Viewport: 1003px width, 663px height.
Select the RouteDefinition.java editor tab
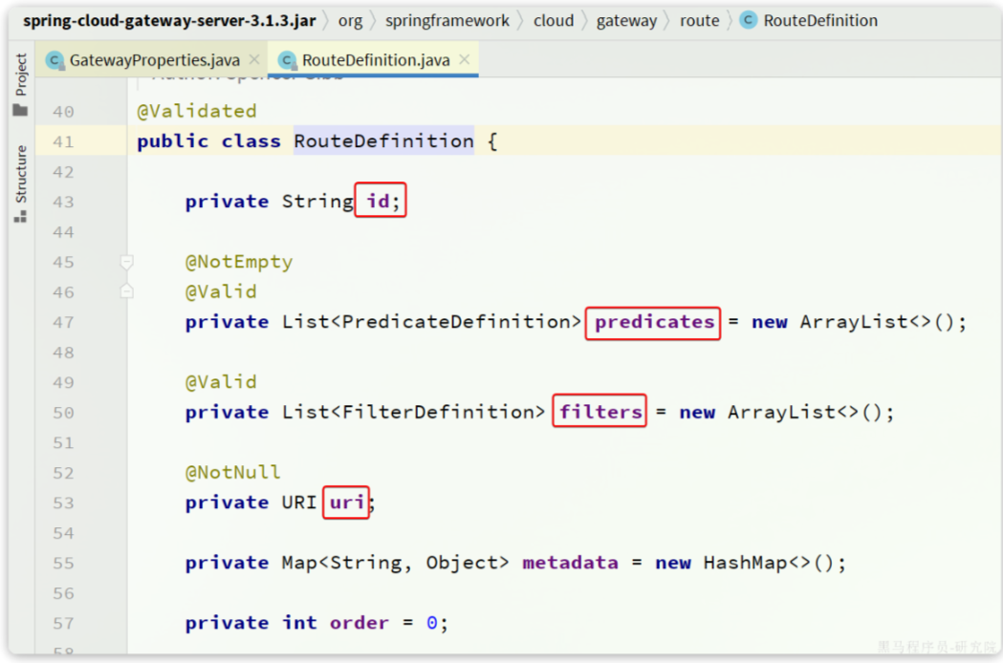pos(375,60)
